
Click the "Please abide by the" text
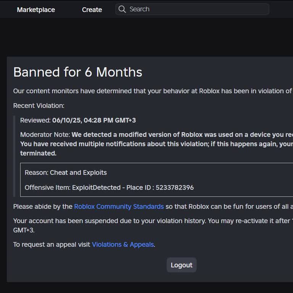(x=43, y=206)
